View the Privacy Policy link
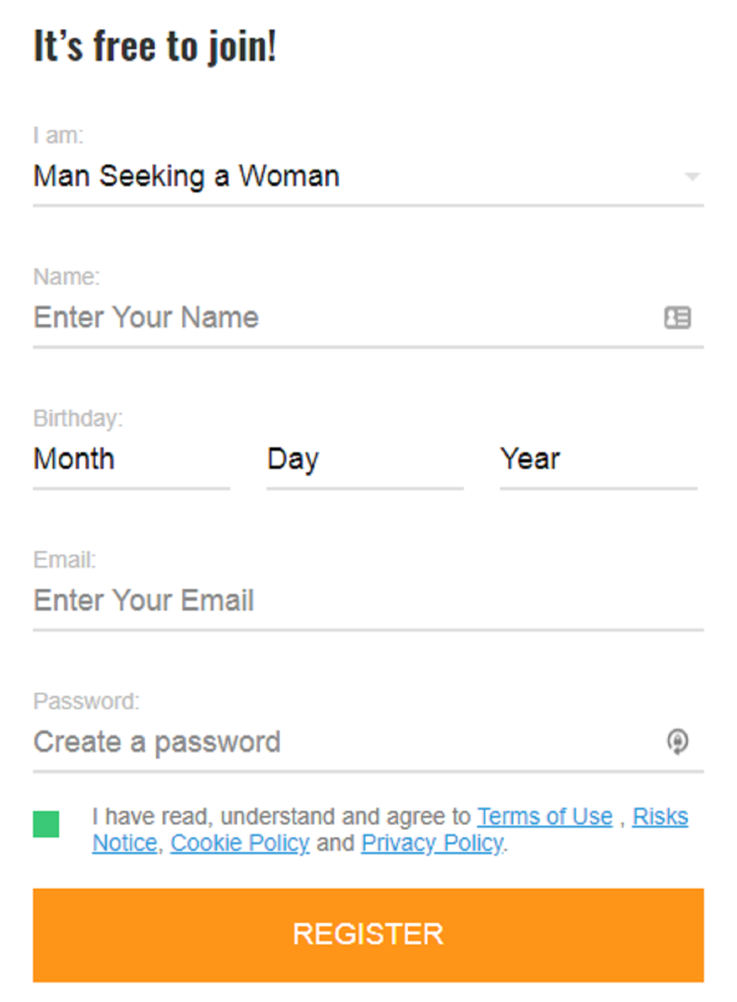The width and height of the screenshot is (737, 1002). (432, 843)
